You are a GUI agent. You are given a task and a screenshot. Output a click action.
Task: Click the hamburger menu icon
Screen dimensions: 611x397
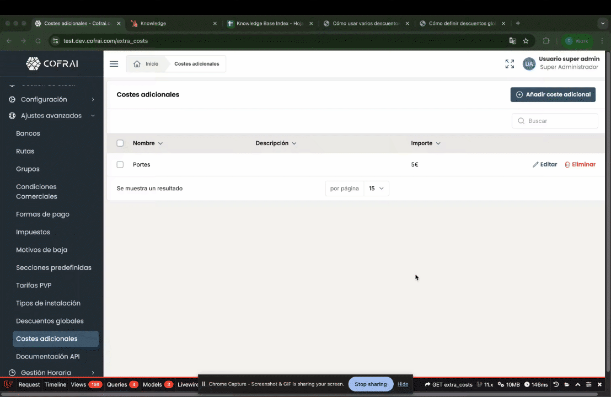pos(114,64)
